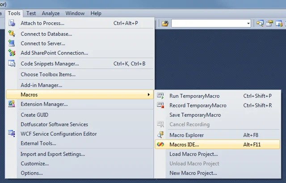The image size is (286, 183).
Task: Click the toolbar Find in Files icon
Action: (x=165, y=23)
